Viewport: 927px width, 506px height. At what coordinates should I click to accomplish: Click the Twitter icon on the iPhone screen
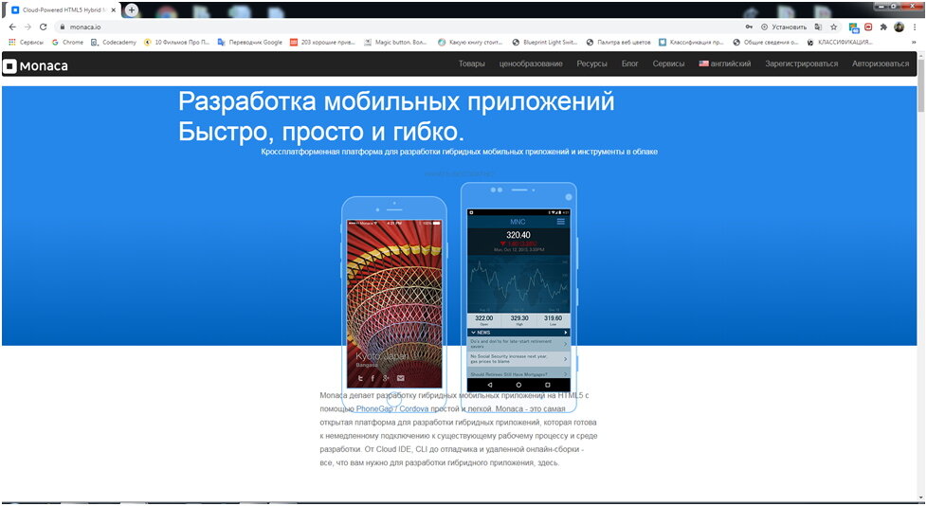click(x=360, y=378)
